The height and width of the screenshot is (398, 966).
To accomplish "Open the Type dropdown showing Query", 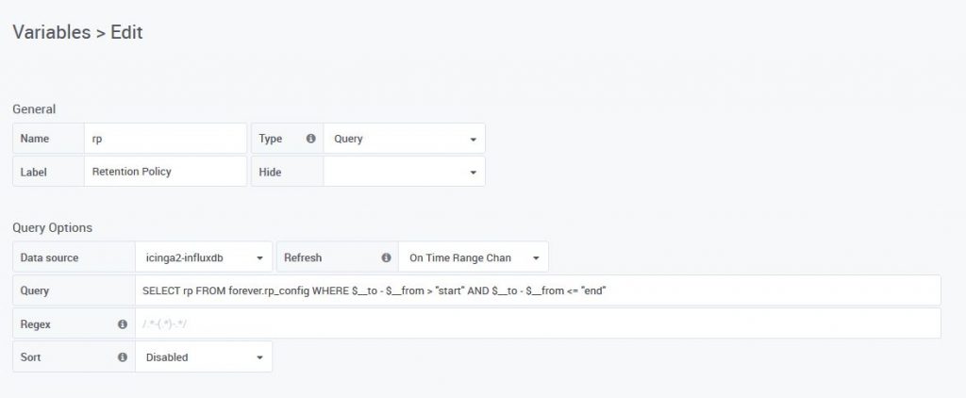I will (x=404, y=139).
